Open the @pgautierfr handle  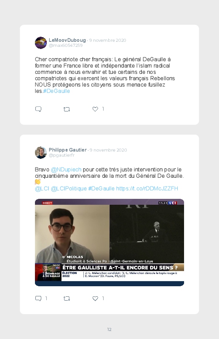click(x=62, y=155)
